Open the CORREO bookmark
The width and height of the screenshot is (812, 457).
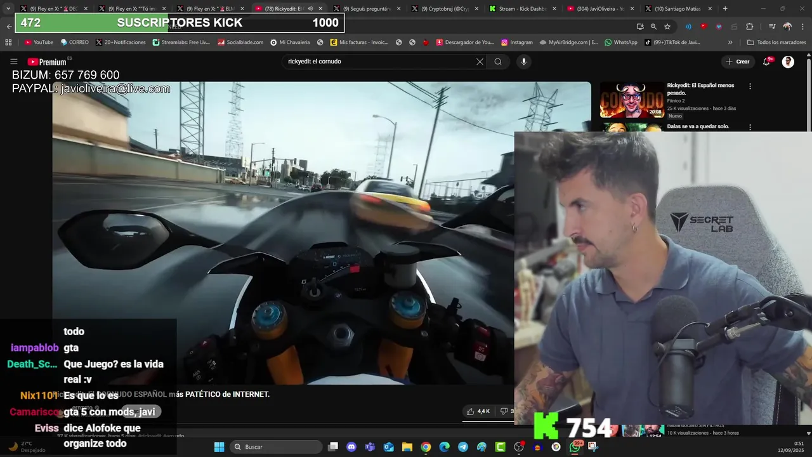[74, 43]
